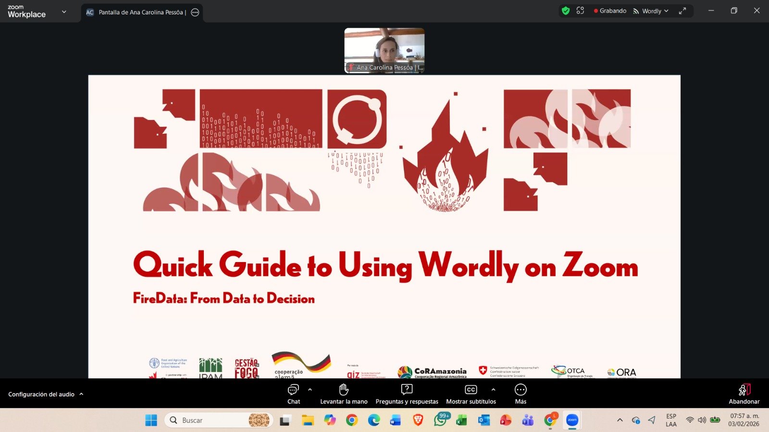This screenshot has width=769, height=432.
Task: Toggle system volume icon in tray
Action: pos(702,420)
